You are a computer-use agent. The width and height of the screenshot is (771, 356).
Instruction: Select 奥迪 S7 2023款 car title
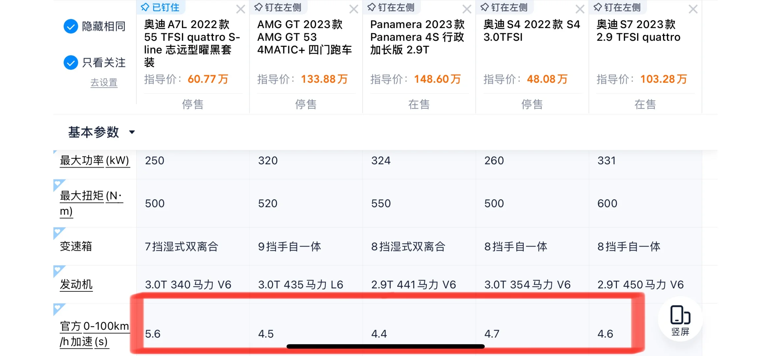pyautogui.click(x=638, y=31)
